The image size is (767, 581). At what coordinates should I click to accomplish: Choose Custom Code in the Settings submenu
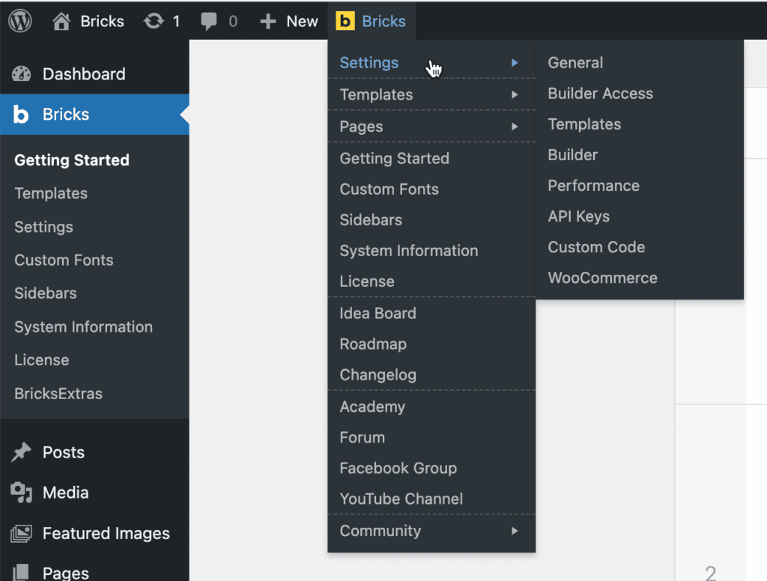pyautogui.click(x=595, y=248)
